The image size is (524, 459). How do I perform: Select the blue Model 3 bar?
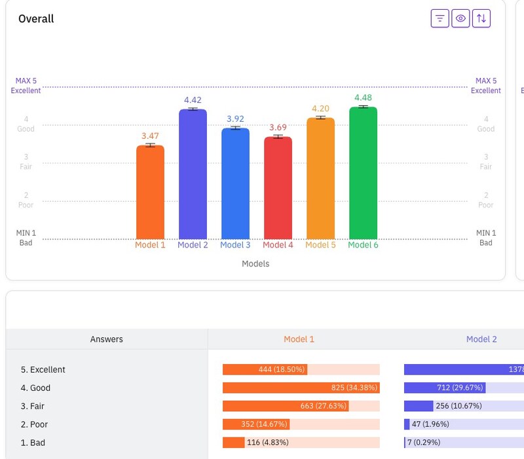pyautogui.click(x=235, y=183)
